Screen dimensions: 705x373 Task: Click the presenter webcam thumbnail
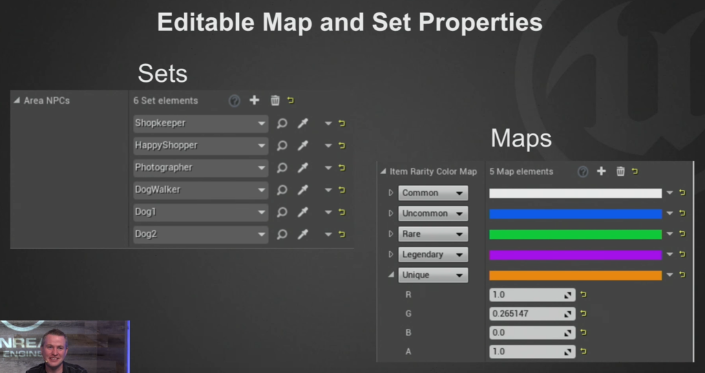65,346
